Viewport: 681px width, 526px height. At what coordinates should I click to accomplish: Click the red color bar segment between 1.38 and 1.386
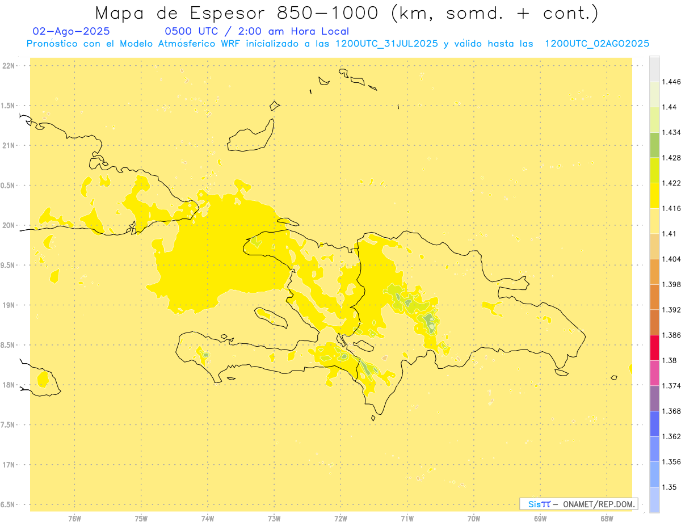tap(654, 347)
